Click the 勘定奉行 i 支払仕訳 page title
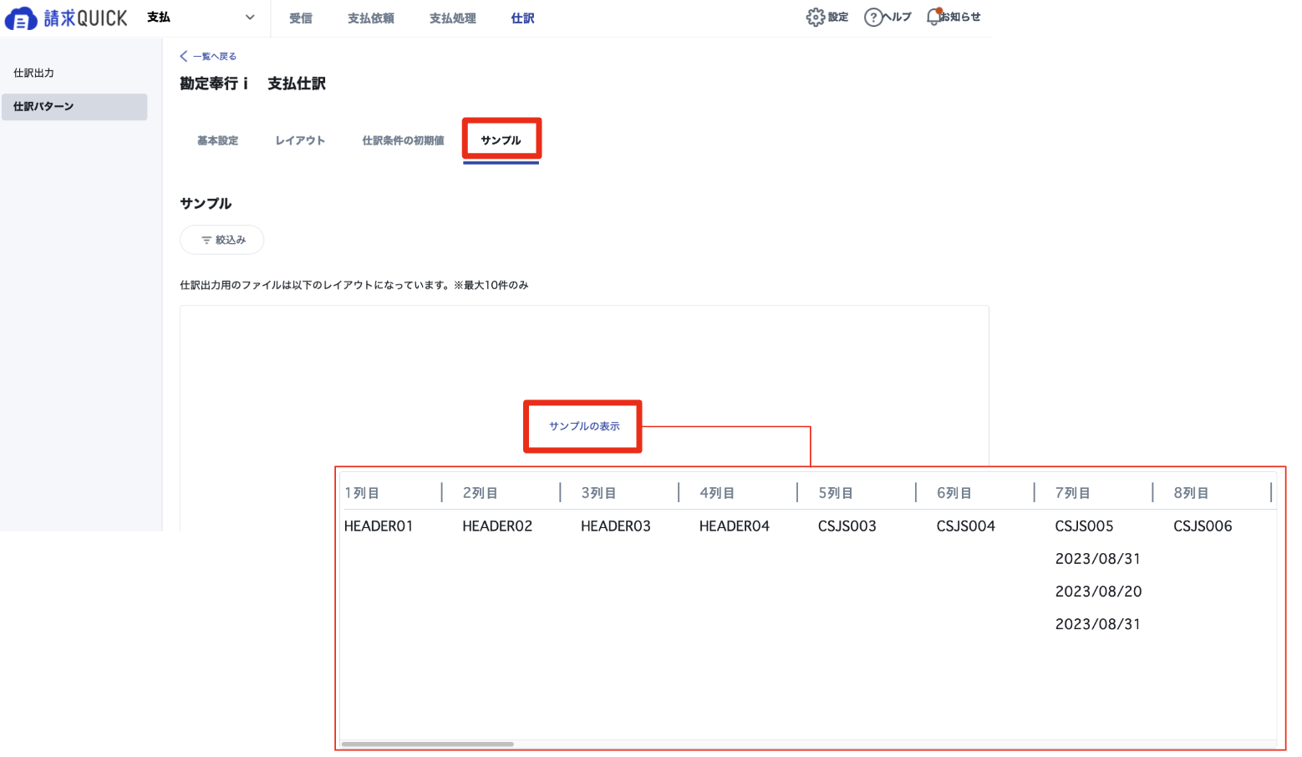Image resolution: width=1302 pixels, height=757 pixels. (x=252, y=84)
